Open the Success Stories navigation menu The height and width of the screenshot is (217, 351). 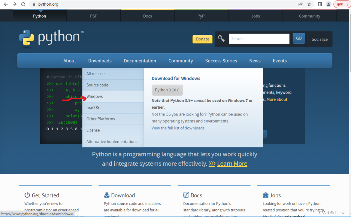[221, 61]
